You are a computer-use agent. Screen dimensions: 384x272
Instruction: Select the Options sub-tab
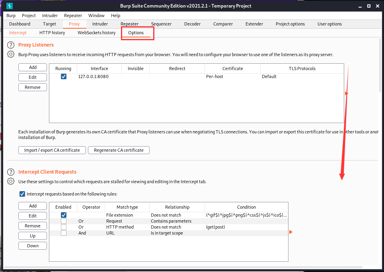click(x=136, y=33)
